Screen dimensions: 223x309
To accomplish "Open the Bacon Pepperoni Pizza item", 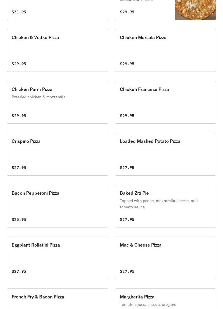I will (x=57, y=206).
